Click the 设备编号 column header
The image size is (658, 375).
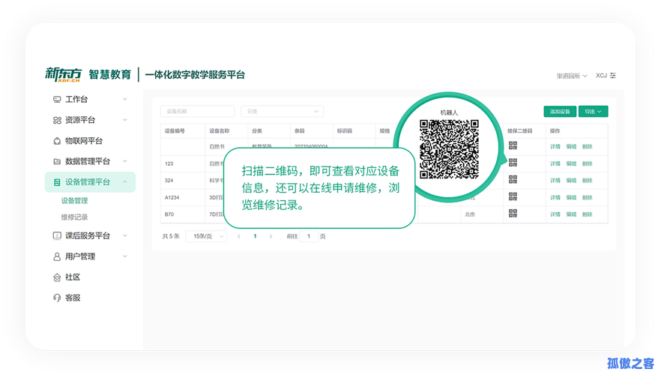tap(175, 131)
